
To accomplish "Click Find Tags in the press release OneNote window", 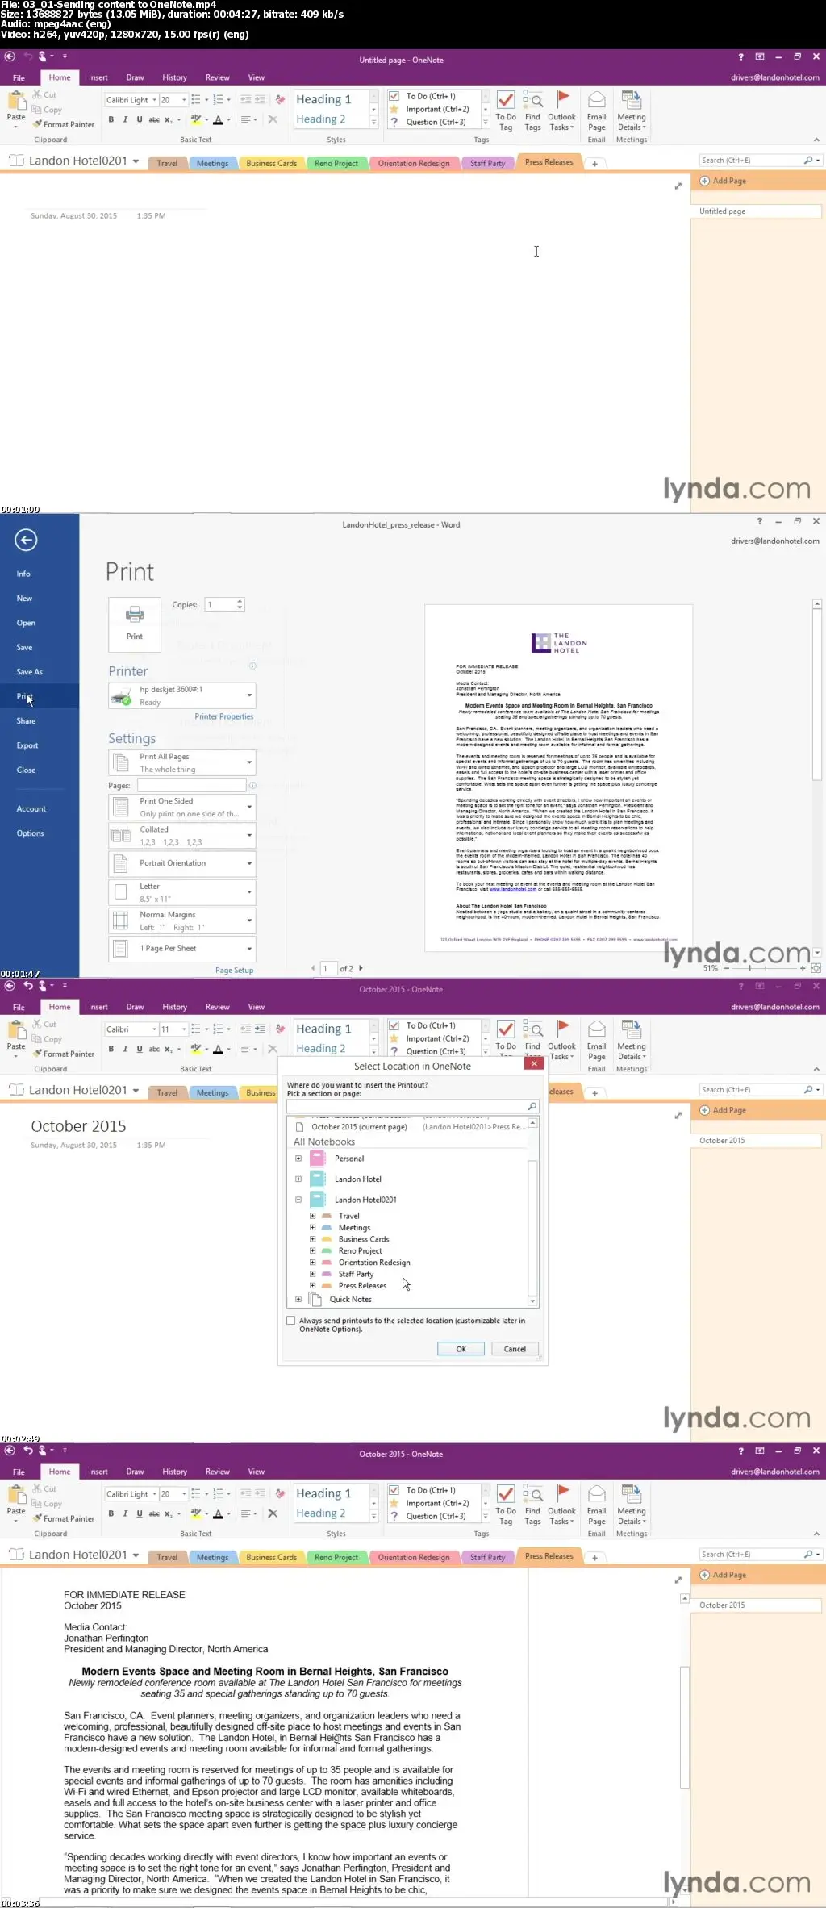I will pos(532,1505).
